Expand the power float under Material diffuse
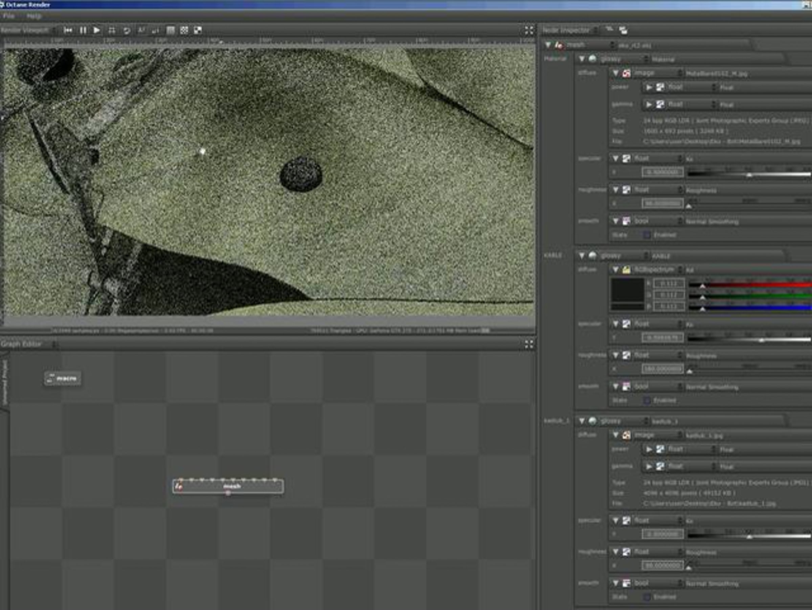The width and height of the screenshot is (812, 610). tap(649, 88)
